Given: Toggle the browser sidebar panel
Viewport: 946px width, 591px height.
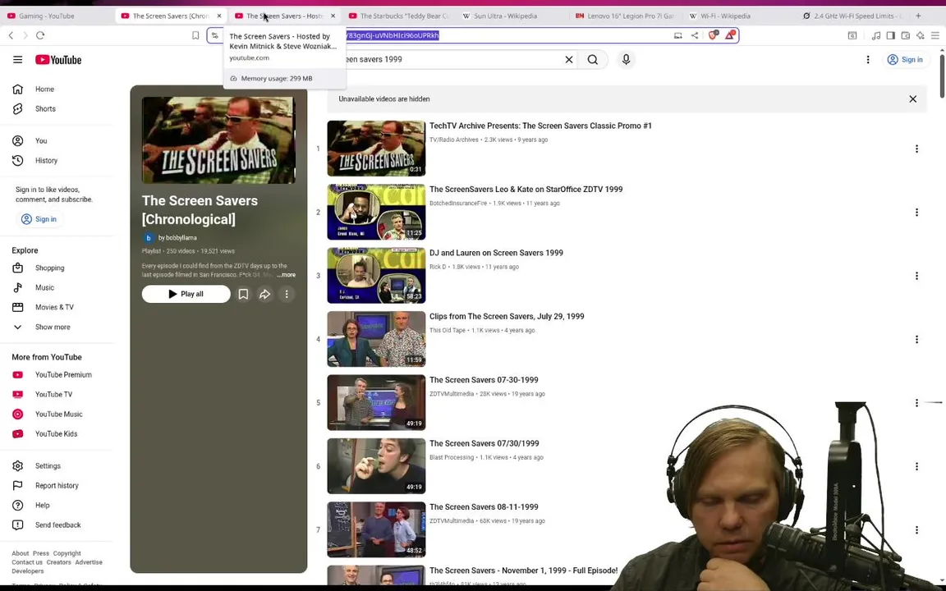Looking at the screenshot, I should tap(890, 35).
